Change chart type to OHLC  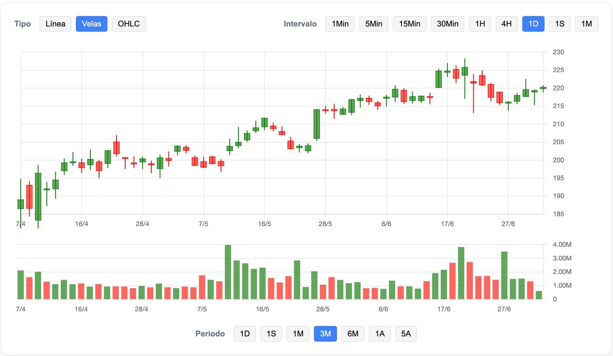pyautogui.click(x=129, y=24)
